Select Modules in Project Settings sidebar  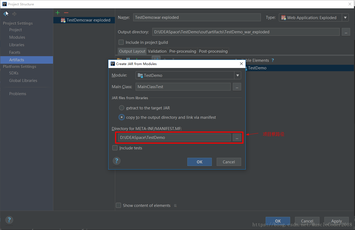tap(17, 37)
